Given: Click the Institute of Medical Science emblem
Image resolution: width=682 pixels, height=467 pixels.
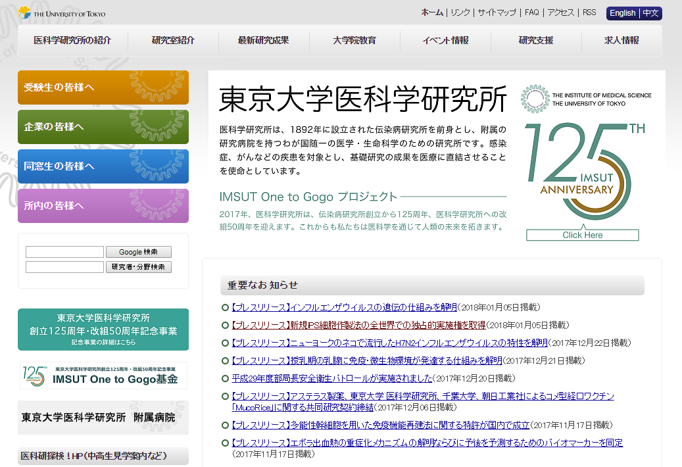Looking at the screenshot, I should (x=535, y=99).
